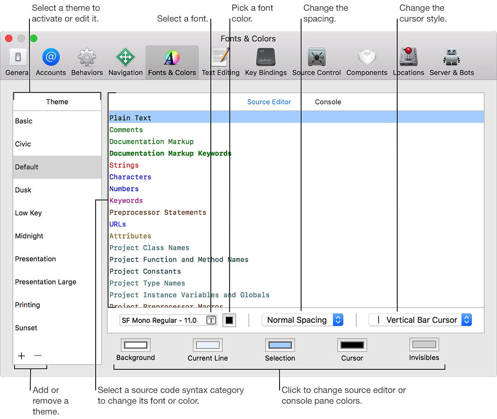Select the Project Type Names category
This screenshot has height=419, width=497.
pos(296,283)
